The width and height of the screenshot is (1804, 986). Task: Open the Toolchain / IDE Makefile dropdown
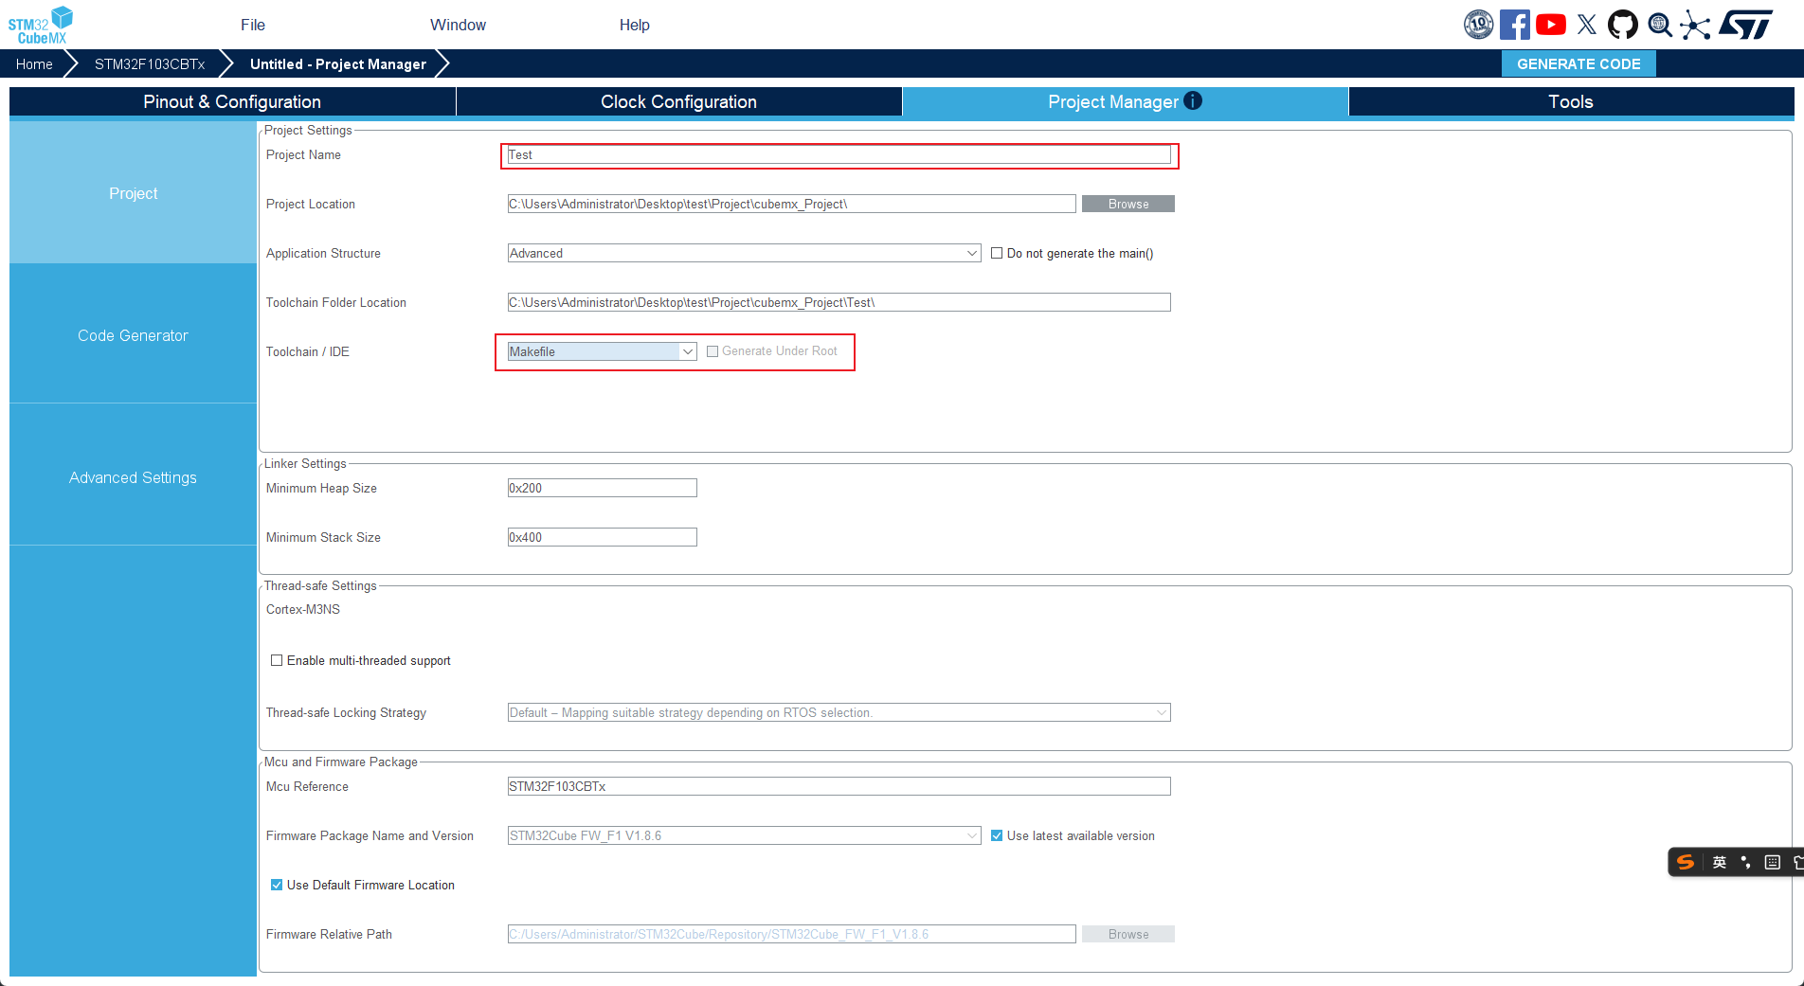(602, 351)
